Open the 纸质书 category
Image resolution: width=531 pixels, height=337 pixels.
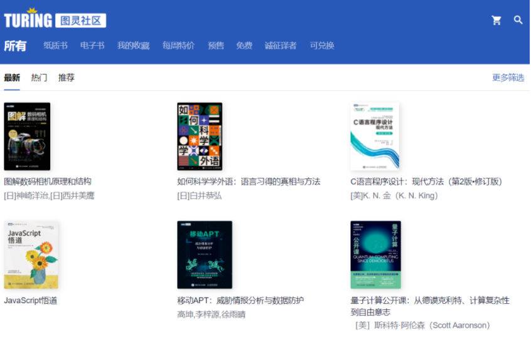pos(55,46)
